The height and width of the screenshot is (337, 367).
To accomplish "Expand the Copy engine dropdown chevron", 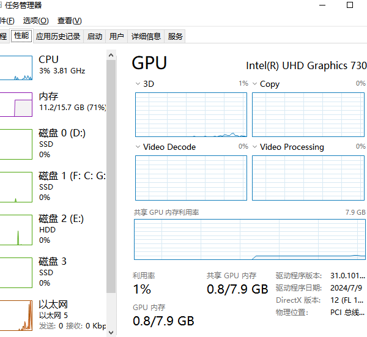I will pos(254,84).
